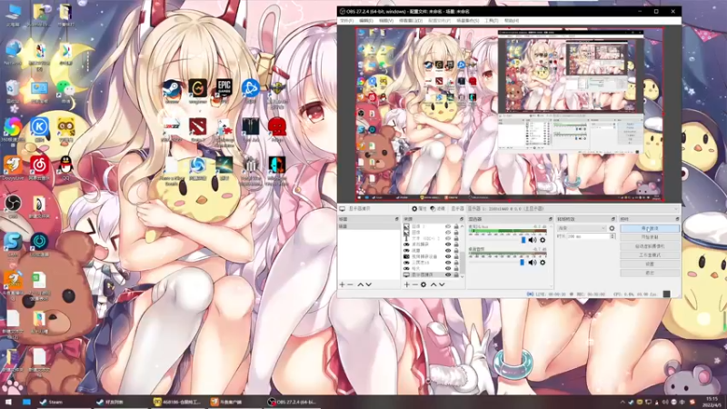The image size is (727, 409).
Task: Open source Filters (滤镜) button
Action: click(438, 209)
